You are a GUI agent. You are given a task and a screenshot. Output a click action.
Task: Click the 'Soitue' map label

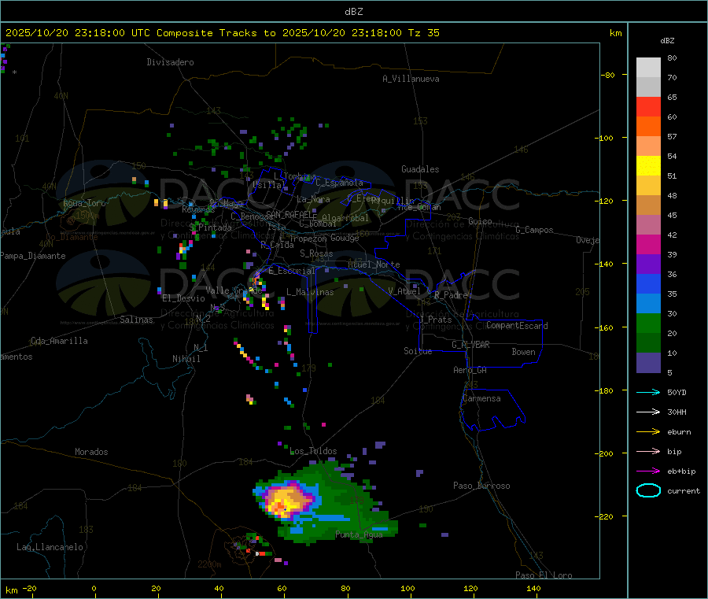click(x=418, y=351)
